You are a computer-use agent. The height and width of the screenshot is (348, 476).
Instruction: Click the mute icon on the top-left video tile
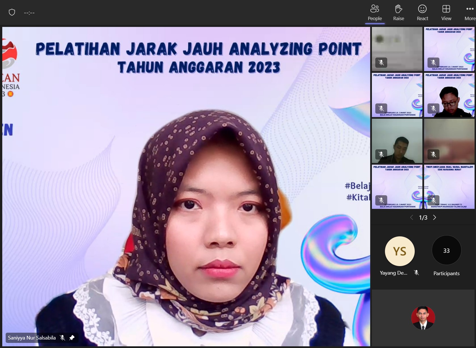click(x=381, y=63)
